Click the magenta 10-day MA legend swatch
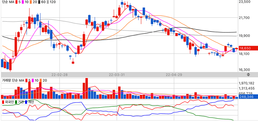The width and height of the screenshot is (258, 122). 23,2
